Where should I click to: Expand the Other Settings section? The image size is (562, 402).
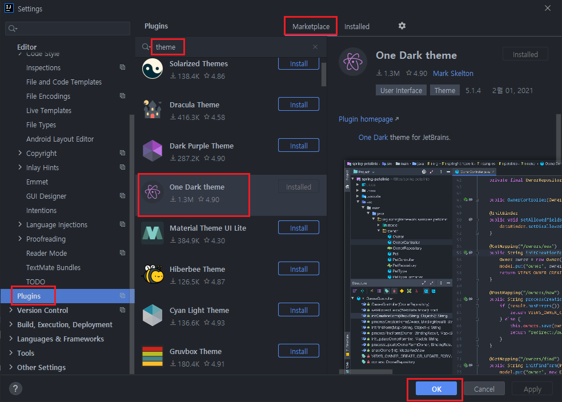[11, 367]
